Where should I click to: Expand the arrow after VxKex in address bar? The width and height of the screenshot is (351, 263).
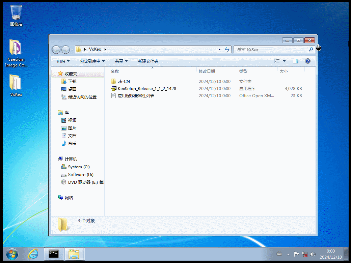(105, 49)
